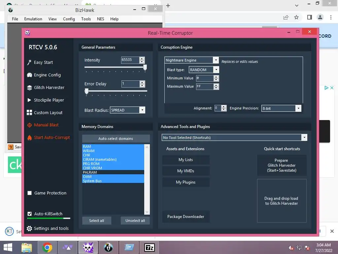The width and height of the screenshot is (338, 254).
Task: Open new browser tab
Action: [168, 6]
